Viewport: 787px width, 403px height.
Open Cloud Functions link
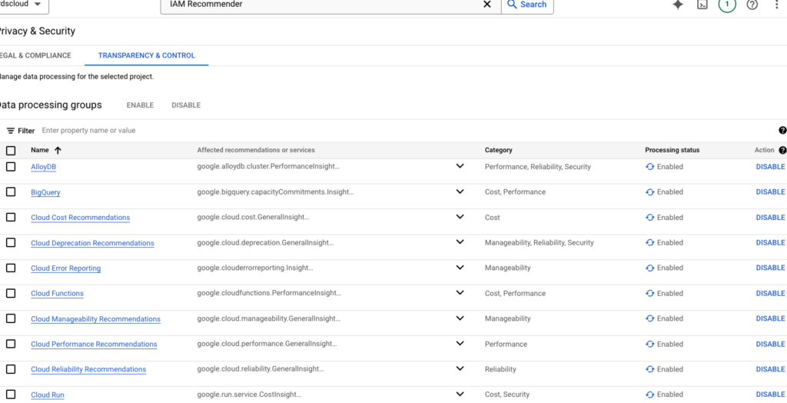[57, 294]
